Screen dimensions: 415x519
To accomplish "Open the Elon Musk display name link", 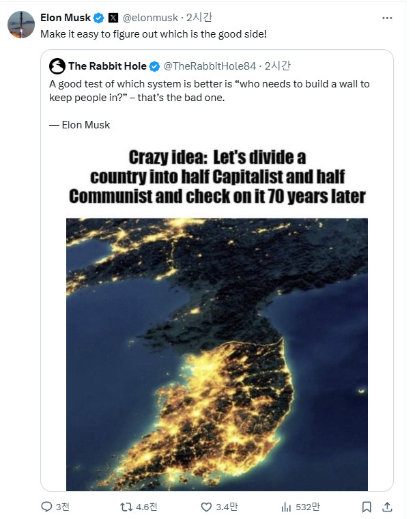I will click(x=66, y=17).
